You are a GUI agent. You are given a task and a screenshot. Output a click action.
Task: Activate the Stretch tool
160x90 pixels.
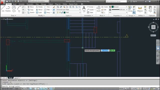pos(31,12)
